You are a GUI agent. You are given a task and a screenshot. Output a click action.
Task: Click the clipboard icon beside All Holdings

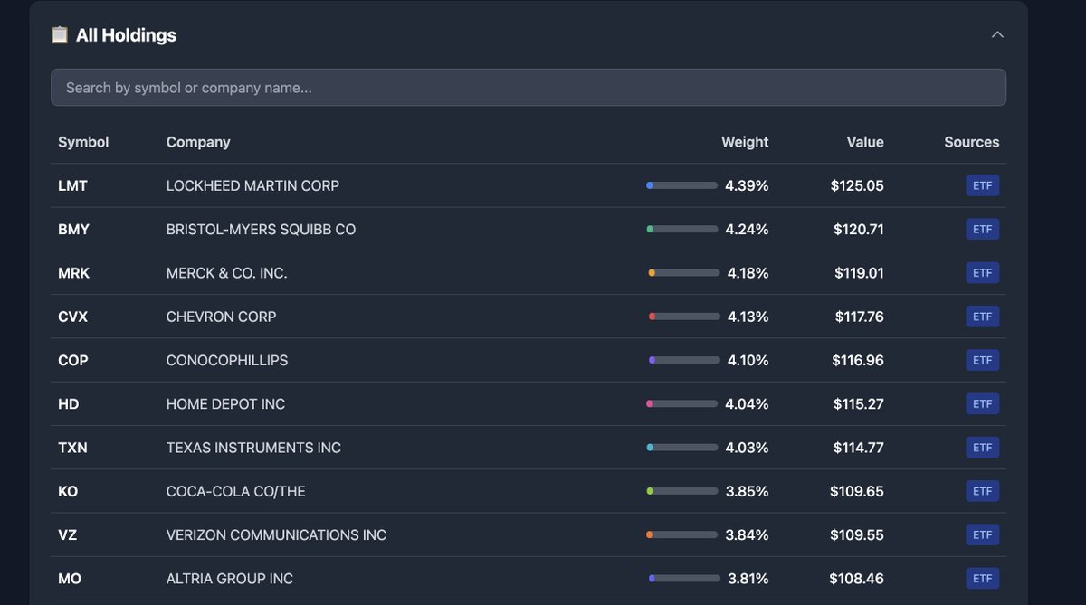59,34
